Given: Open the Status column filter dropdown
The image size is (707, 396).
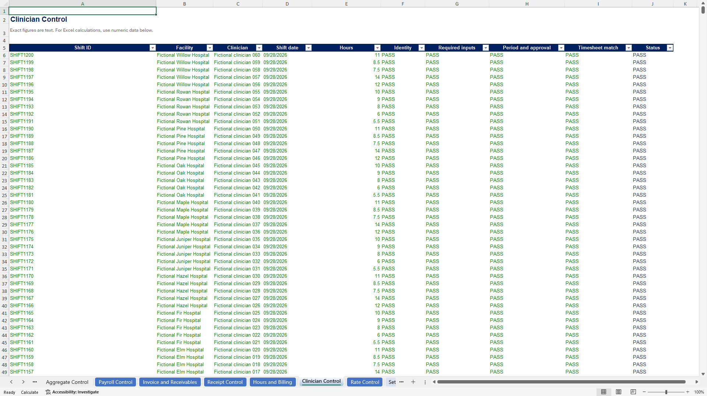Looking at the screenshot, I should pyautogui.click(x=670, y=48).
